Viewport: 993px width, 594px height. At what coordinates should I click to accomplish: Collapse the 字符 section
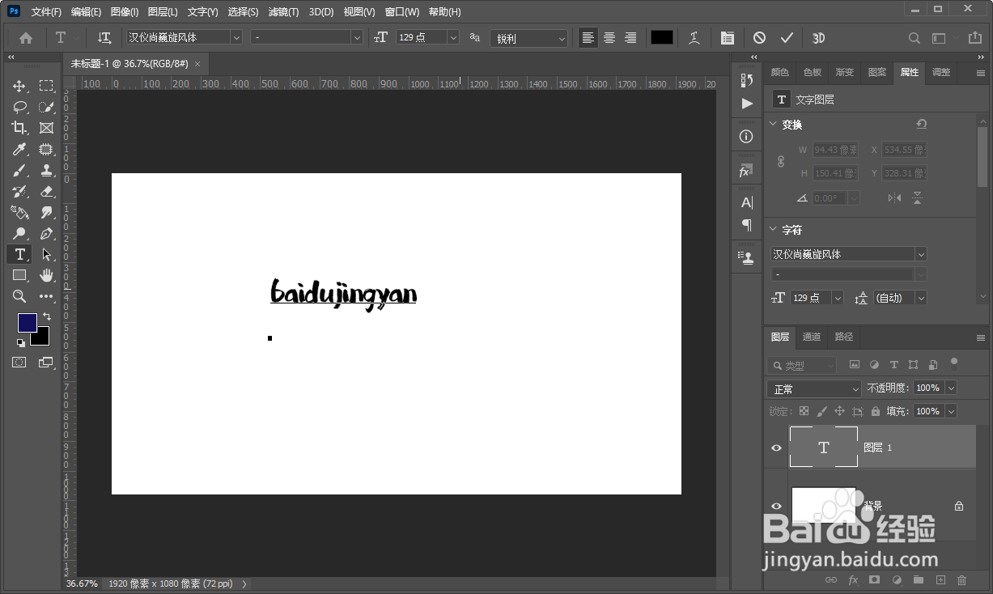point(773,229)
